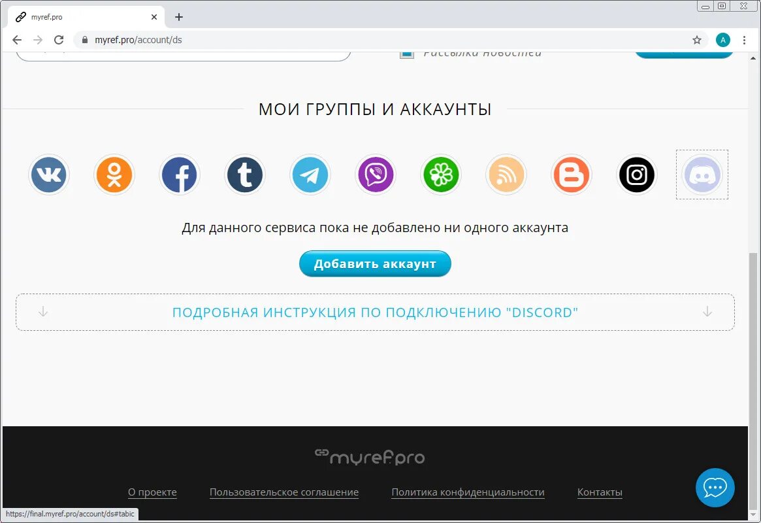The height and width of the screenshot is (523, 761).
Task: Select the Instagram icon
Action: click(637, 175)
